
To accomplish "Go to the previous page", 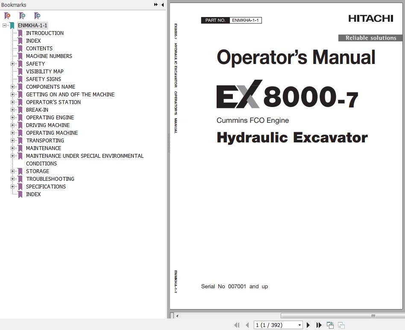I will click(247, 325).
